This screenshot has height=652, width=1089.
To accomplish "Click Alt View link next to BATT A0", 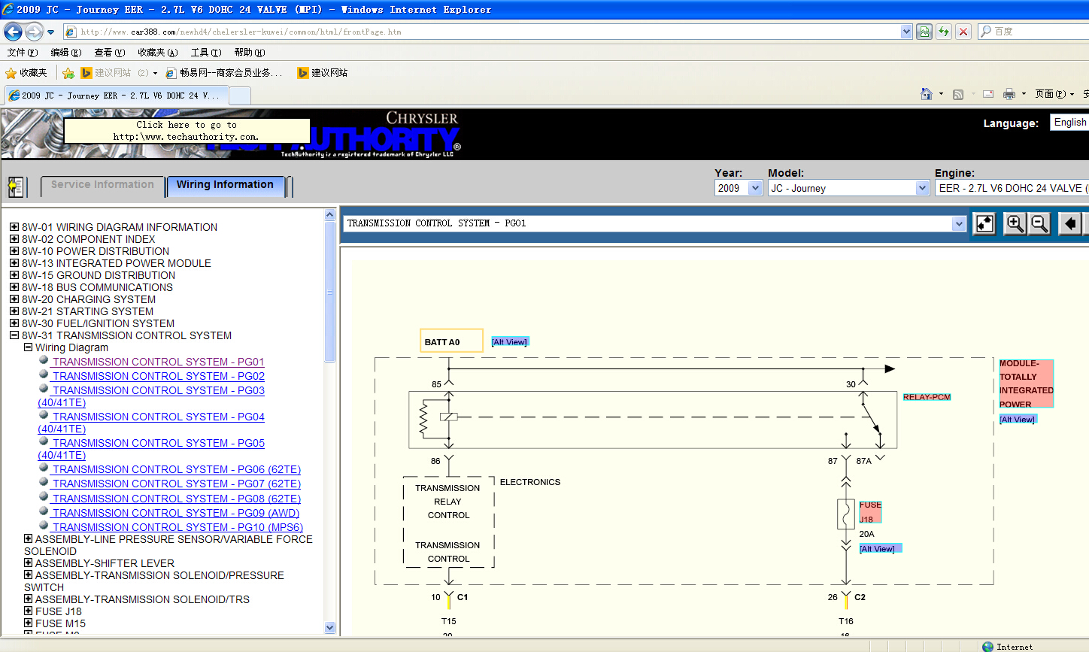I will [509, 341].
